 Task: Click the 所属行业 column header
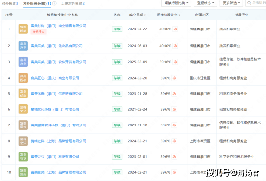(x=241, y=15)
